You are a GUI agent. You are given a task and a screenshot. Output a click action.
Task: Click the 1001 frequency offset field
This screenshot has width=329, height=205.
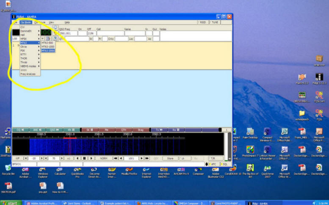(x=131, y=159)
